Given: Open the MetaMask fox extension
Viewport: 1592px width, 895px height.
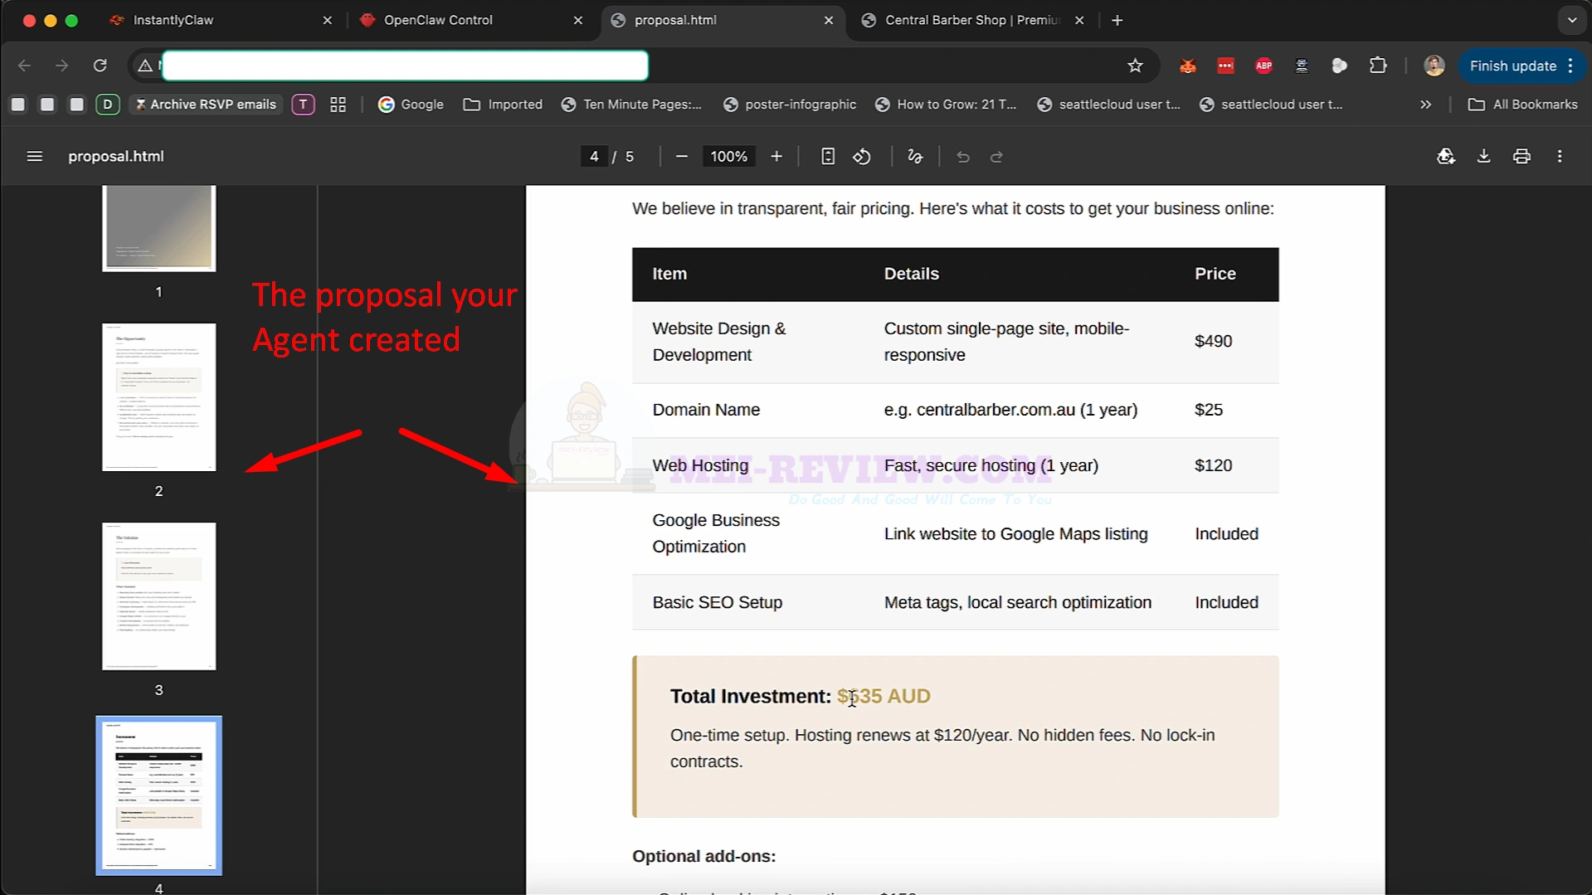Looking at the screenshot, I should pyautogui.click(x=1188, y=66).
